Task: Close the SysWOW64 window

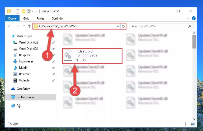Action: 191,11
